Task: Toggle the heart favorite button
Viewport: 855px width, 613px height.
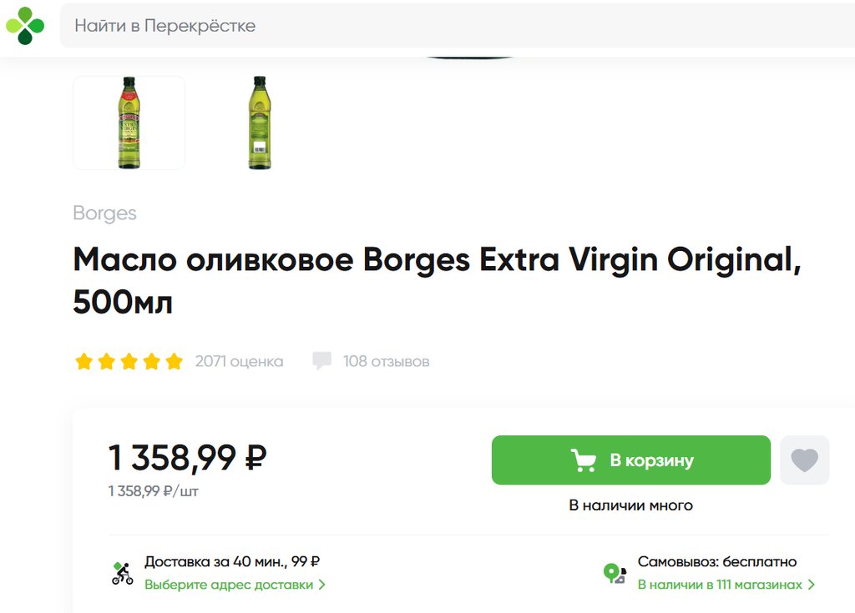Action: click(804, 460)
